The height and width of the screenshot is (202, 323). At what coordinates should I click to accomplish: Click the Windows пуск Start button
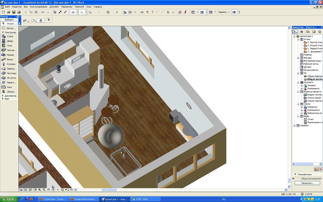[x=8, y=199]
